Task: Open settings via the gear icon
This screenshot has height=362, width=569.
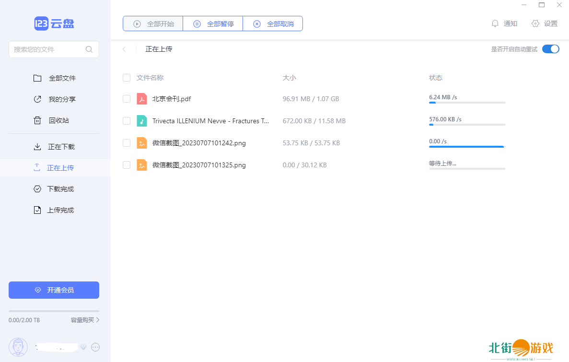Action: click(x=535, y=23)
